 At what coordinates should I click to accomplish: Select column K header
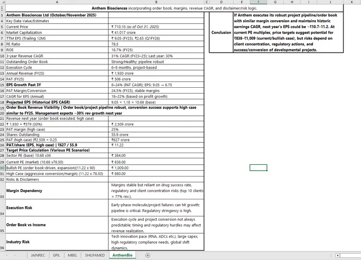pos(352,2)
